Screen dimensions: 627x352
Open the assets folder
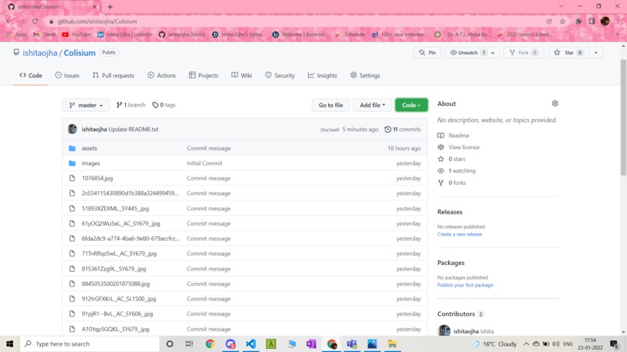click(89, 148)
